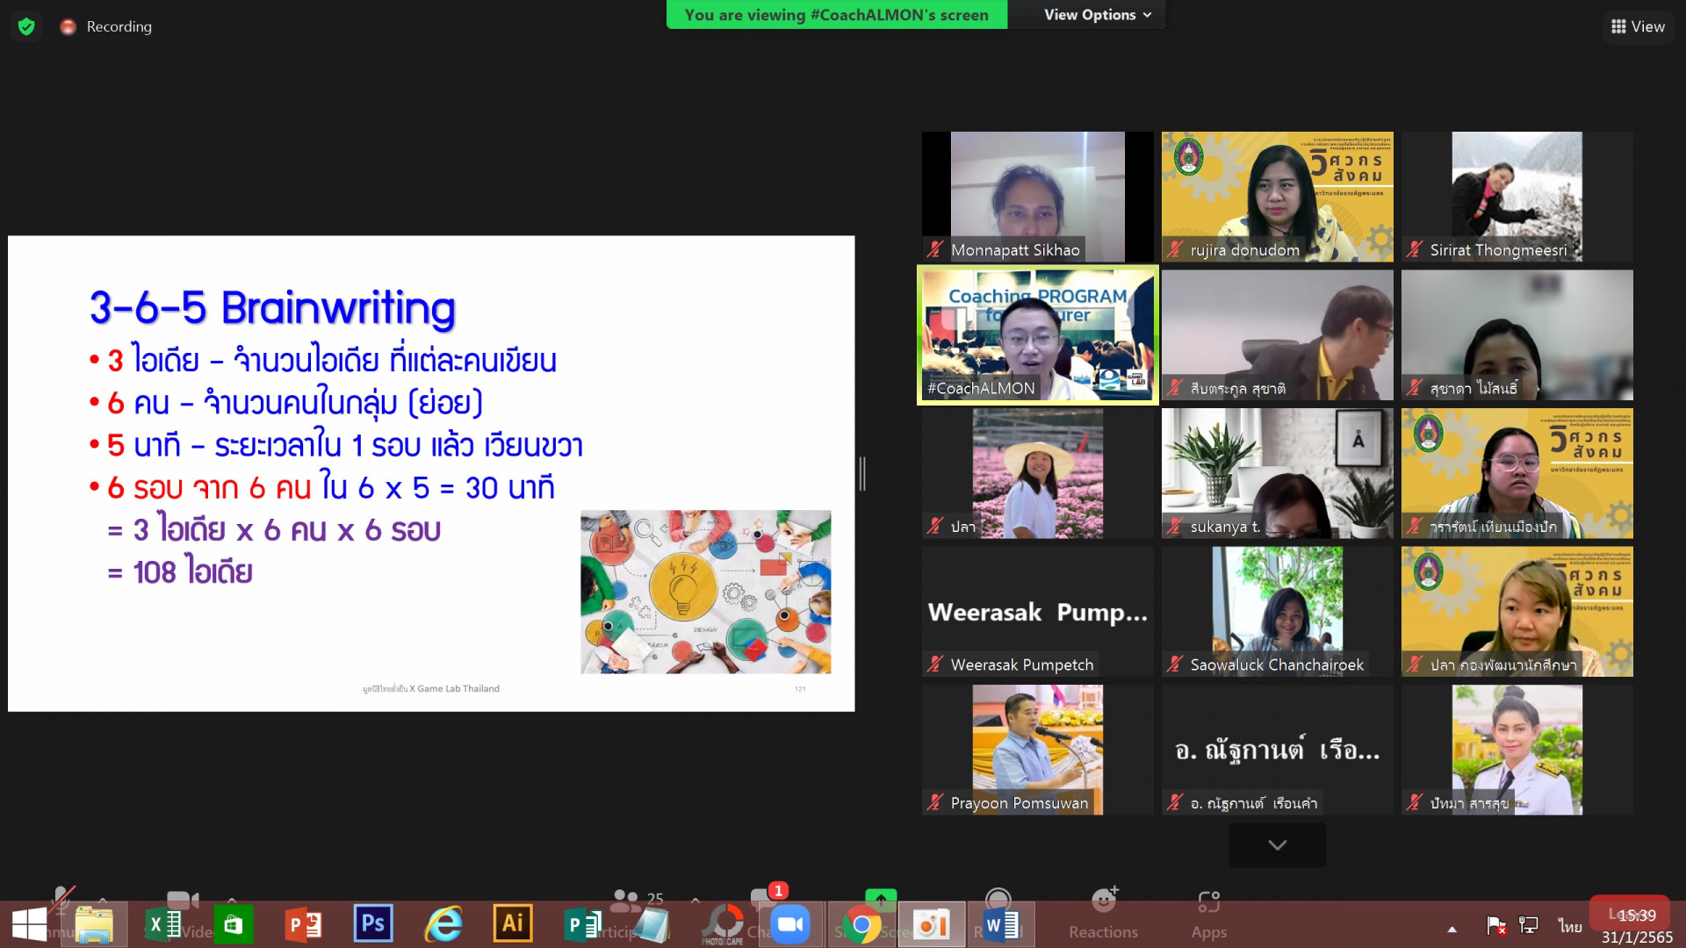The height and width of the screenshot is (948, 1686).
Task: Click the shared slide brainstorming image
Action: [x=705, y=592]
